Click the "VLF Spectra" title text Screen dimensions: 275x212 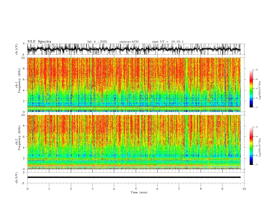point(39,42)
